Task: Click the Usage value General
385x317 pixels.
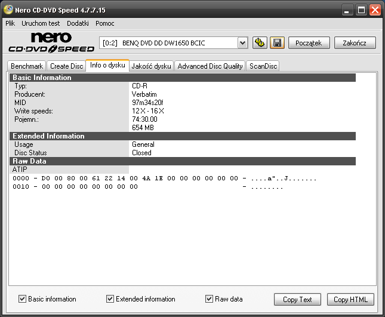Action: [x=143, y=144]
